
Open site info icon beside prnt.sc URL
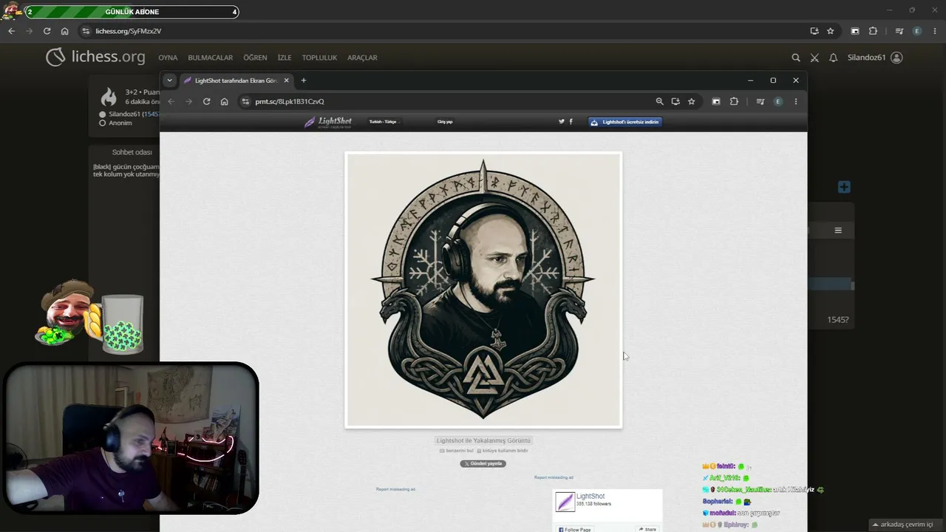pyautogui.click(x=245, y=101)
